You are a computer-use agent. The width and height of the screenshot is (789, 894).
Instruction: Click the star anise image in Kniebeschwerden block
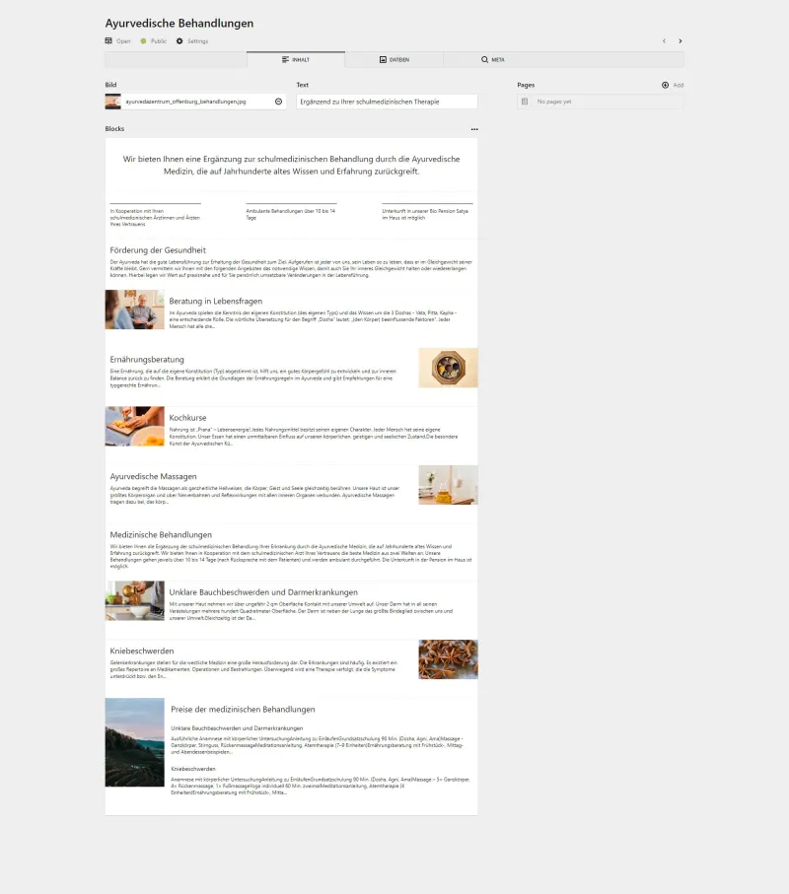[x=448, y=658]
